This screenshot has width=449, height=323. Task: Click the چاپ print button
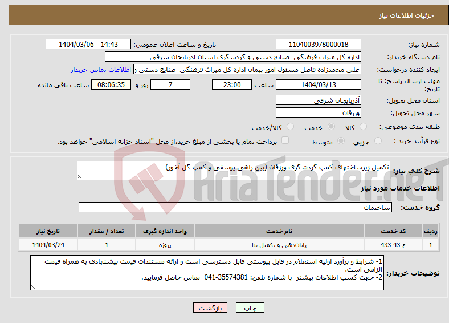tap(250, 308)
